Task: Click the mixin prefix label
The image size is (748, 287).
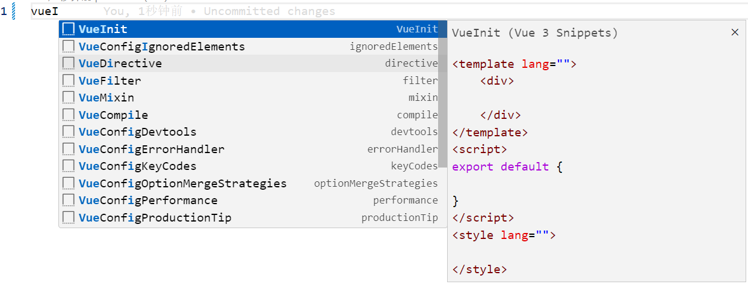Action: pyautogui.click(x=423, y=97)
